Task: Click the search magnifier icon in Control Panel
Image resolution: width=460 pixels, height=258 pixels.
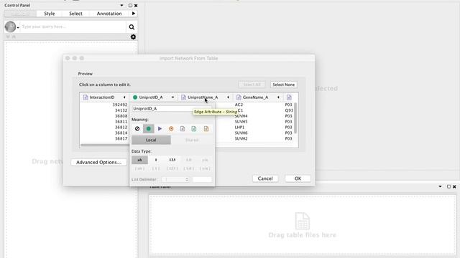Action: [x=132, y=27]
